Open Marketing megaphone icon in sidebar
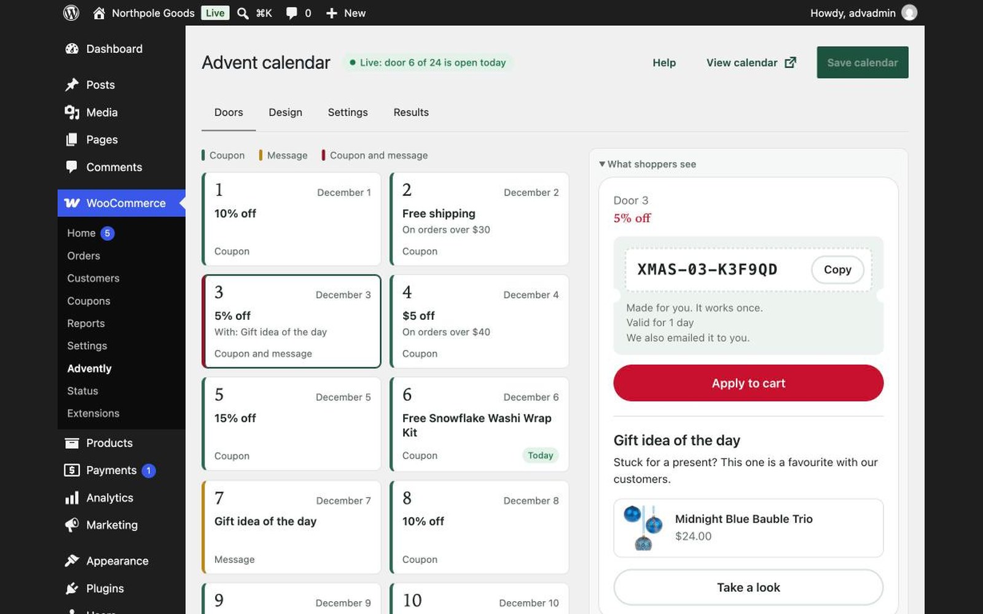The width and height of the screenshot is (983, 614). pyautogui.click(x=72, y=525)
